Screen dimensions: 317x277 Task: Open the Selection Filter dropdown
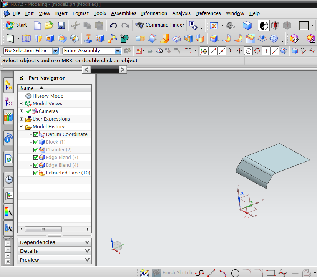[55, 50]
